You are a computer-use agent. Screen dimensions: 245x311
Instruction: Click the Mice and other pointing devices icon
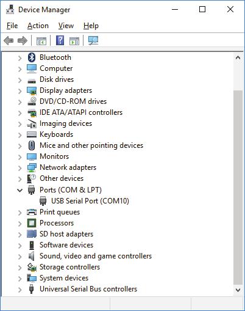[32, 145]
